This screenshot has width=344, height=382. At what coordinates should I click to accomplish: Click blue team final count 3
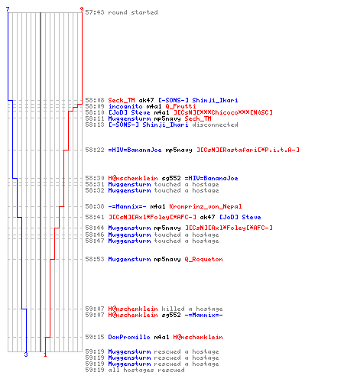[26, 354]
